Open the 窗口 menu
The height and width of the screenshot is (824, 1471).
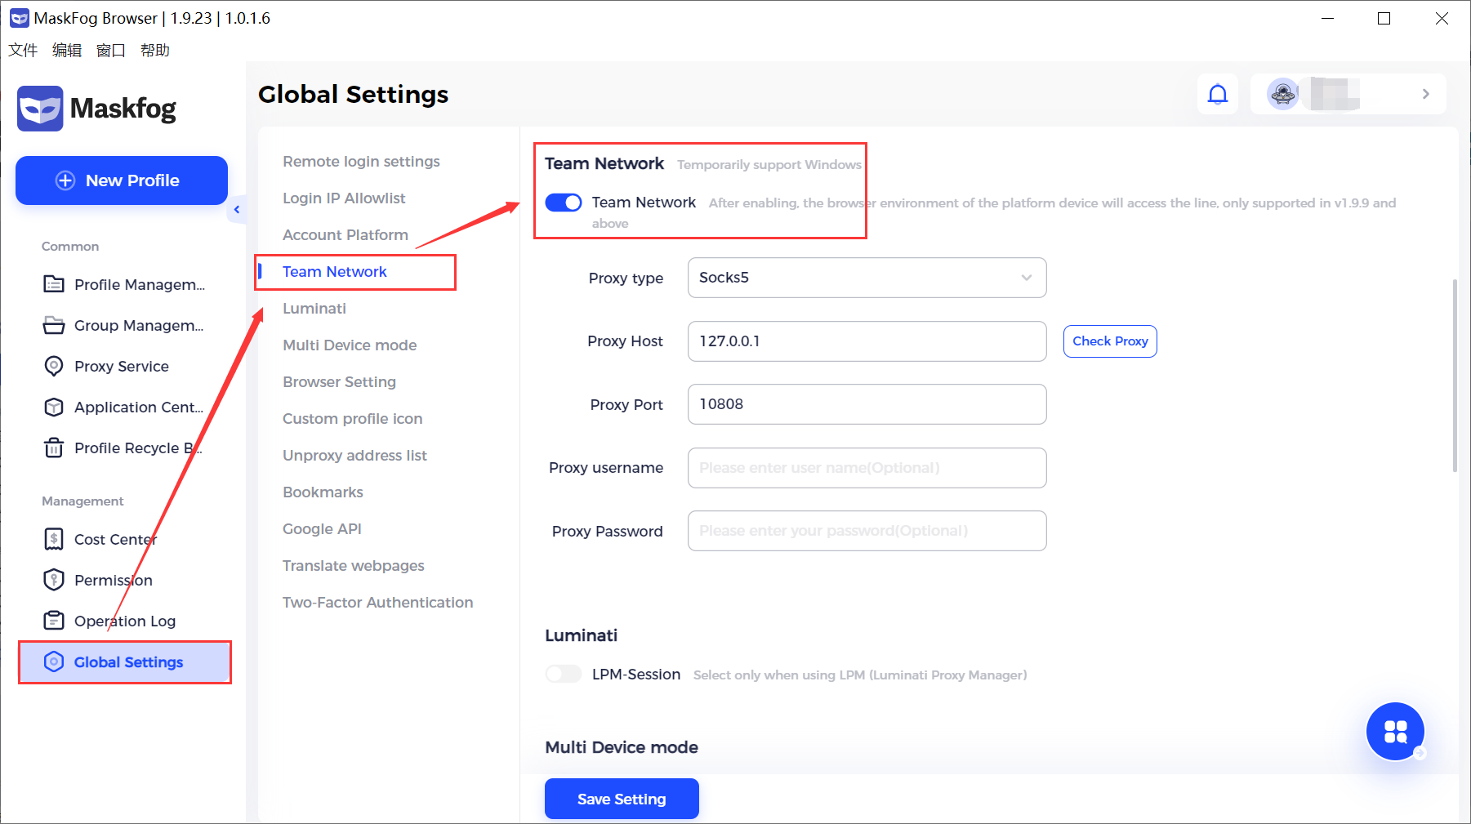[111, 50]
